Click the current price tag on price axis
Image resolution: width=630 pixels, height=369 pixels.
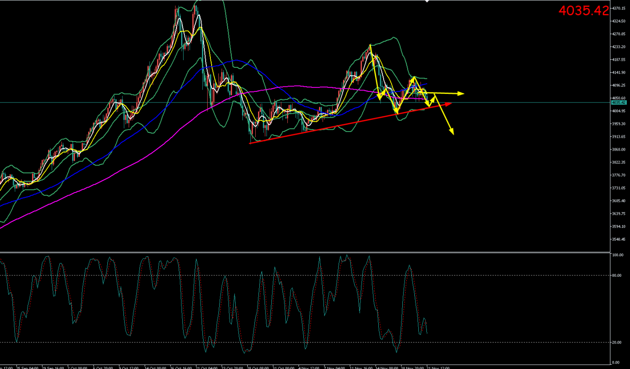[618, 102]
